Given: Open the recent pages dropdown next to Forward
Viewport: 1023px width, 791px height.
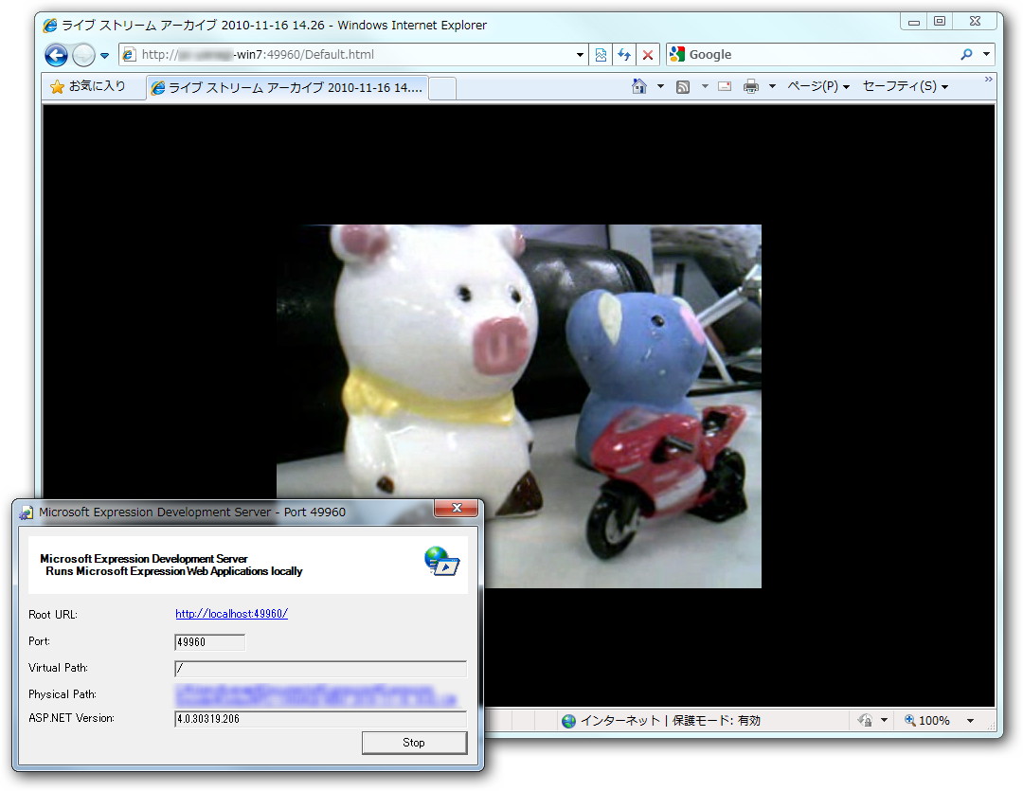Looking at the screenshot, I should (104, 56).
